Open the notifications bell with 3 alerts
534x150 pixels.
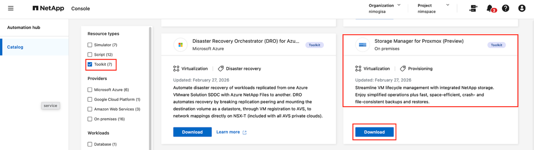tap(490, 8)
